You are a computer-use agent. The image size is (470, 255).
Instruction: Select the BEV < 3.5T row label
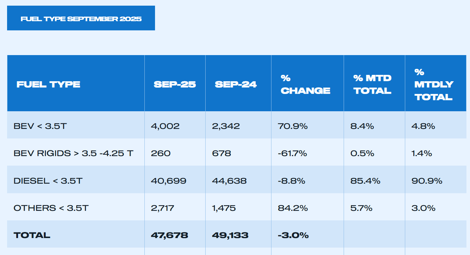point(40,126)
